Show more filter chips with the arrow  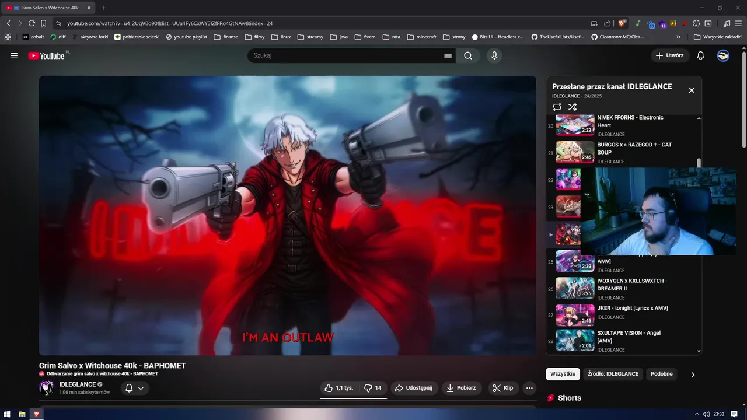693,374
